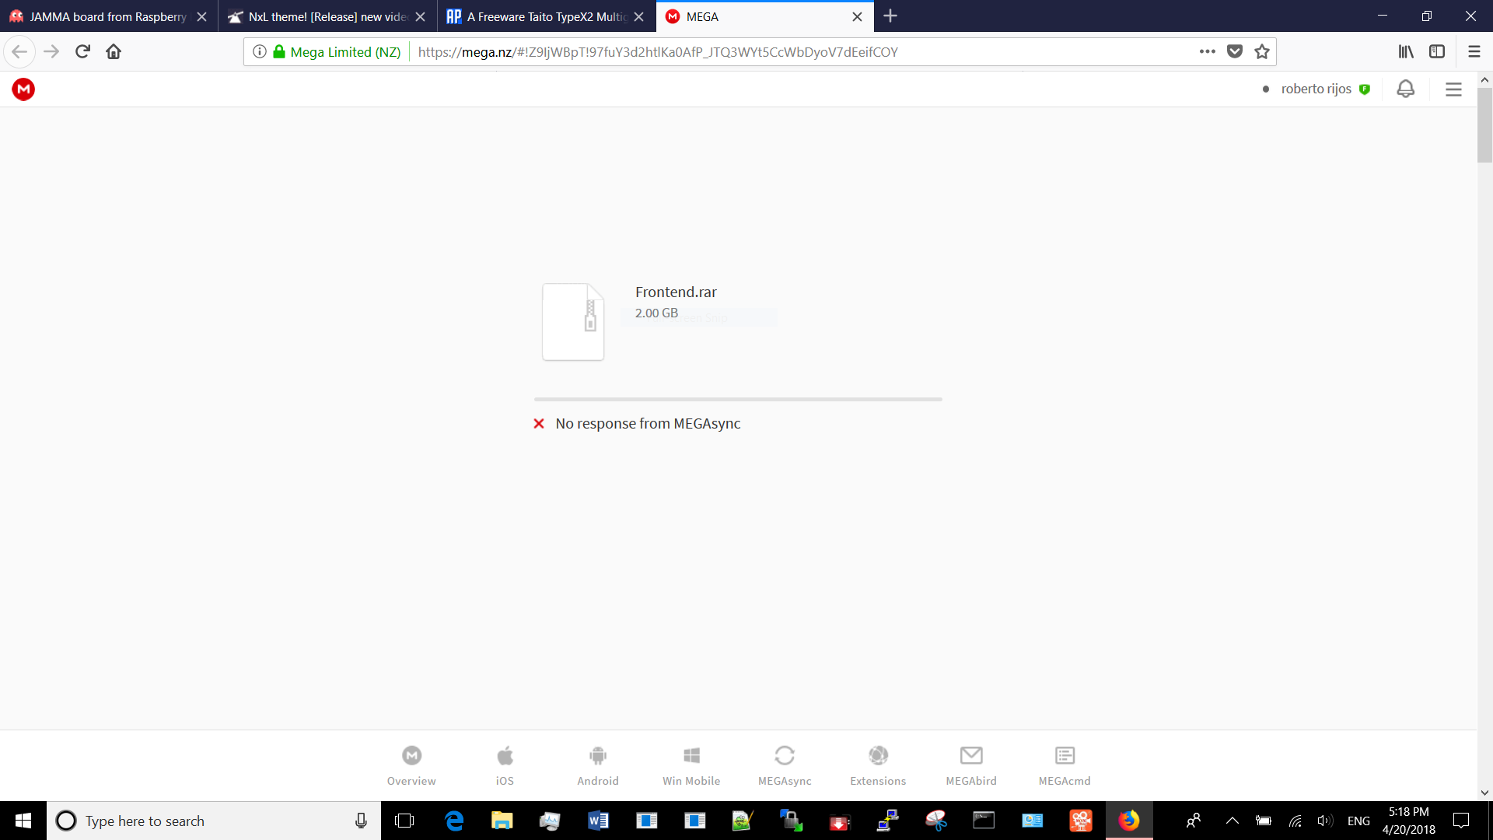Screen dimensions: 1493x840
Task: Open the page actions three-dots menu
Action: click(1207, 51)
